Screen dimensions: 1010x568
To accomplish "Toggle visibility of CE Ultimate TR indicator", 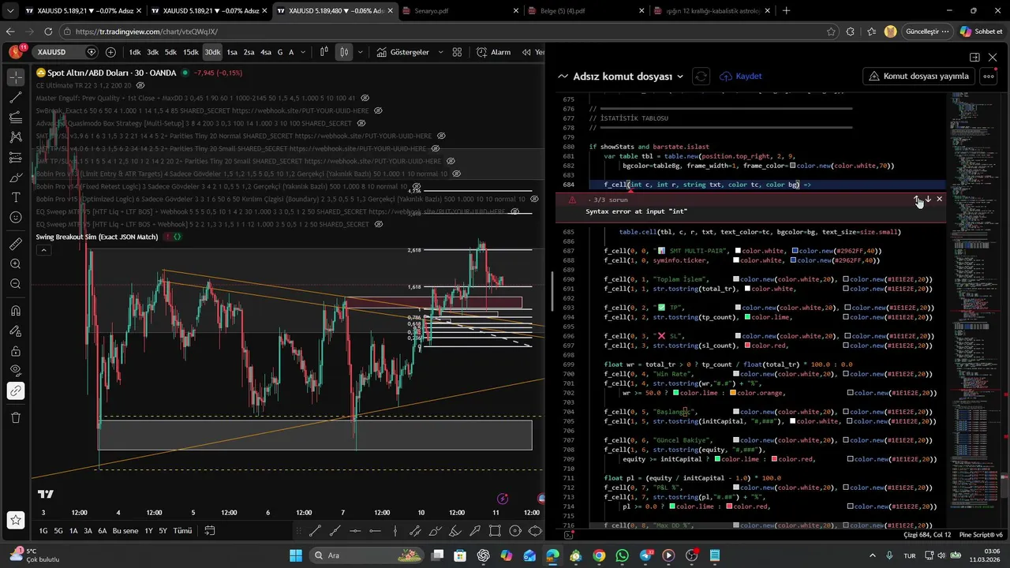I will tap(140, 85).
